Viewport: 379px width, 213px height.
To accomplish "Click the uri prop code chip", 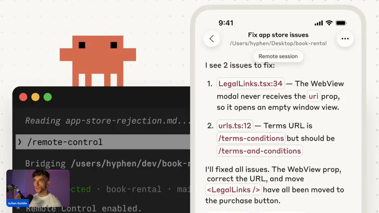I will (313, 96).
